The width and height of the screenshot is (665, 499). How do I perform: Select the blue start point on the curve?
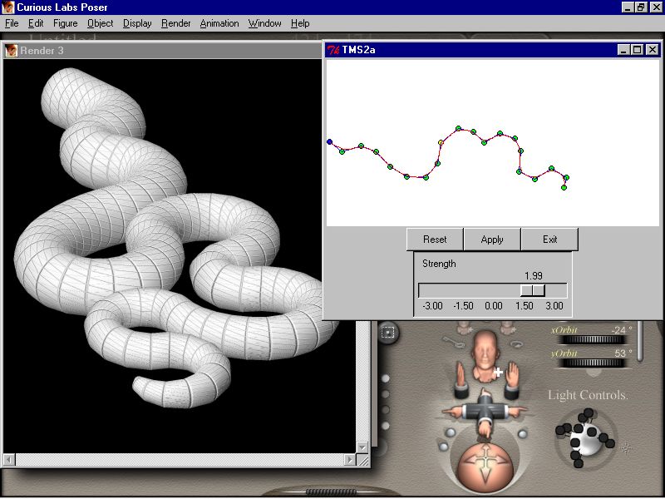[x=329, y=142]
